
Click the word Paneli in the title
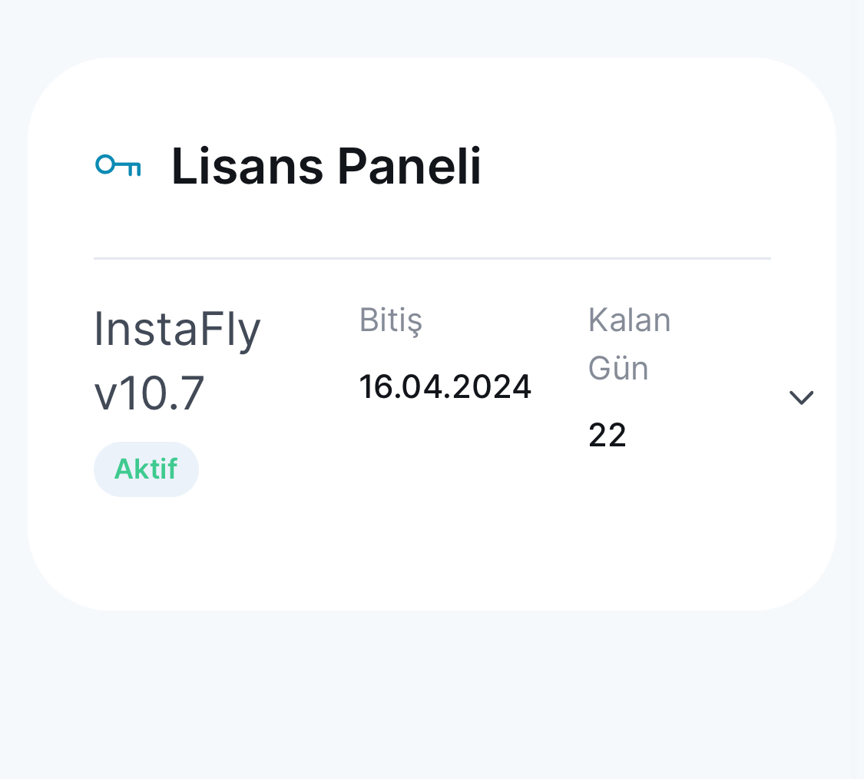click(x=409, y=166)
